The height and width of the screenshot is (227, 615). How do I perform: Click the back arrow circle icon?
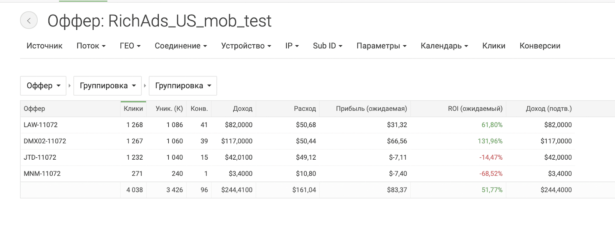29,20
